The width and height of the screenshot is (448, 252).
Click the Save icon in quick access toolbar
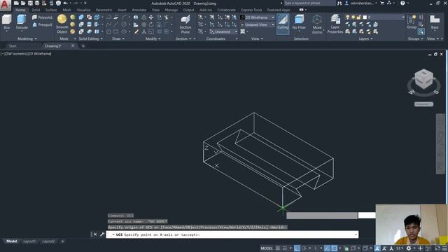[30, 3]
